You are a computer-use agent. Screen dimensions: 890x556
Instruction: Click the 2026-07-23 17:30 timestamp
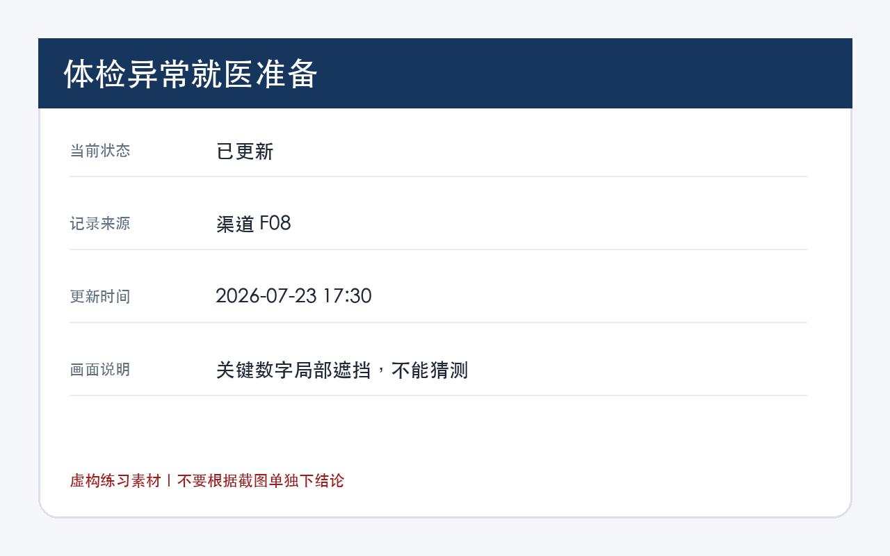click(x=293, y=296)
